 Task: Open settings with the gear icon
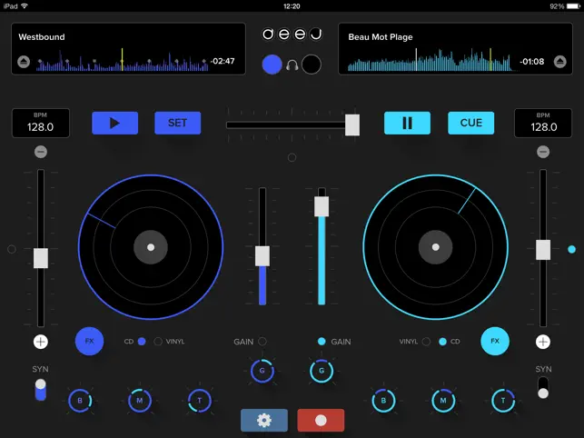click(x=264, y=421)
